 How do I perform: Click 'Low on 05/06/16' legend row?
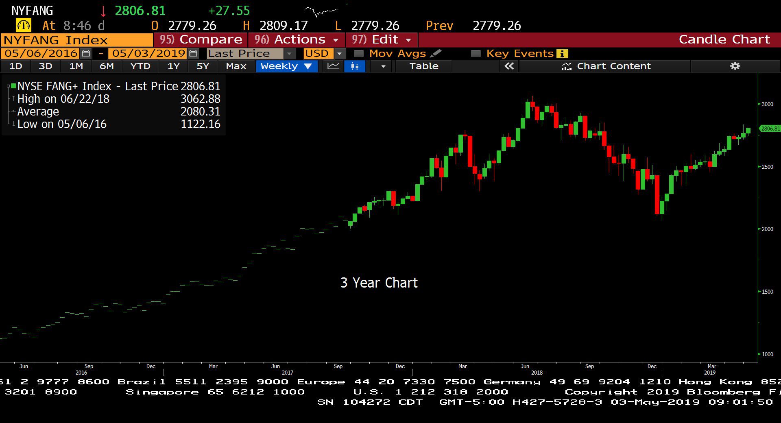(118, 124)
